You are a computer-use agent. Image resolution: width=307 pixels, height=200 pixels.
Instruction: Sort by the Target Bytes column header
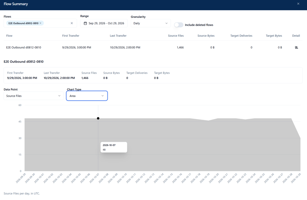(274, 36)
